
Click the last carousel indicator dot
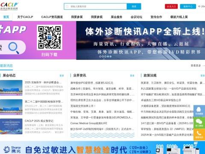point(111,56)
